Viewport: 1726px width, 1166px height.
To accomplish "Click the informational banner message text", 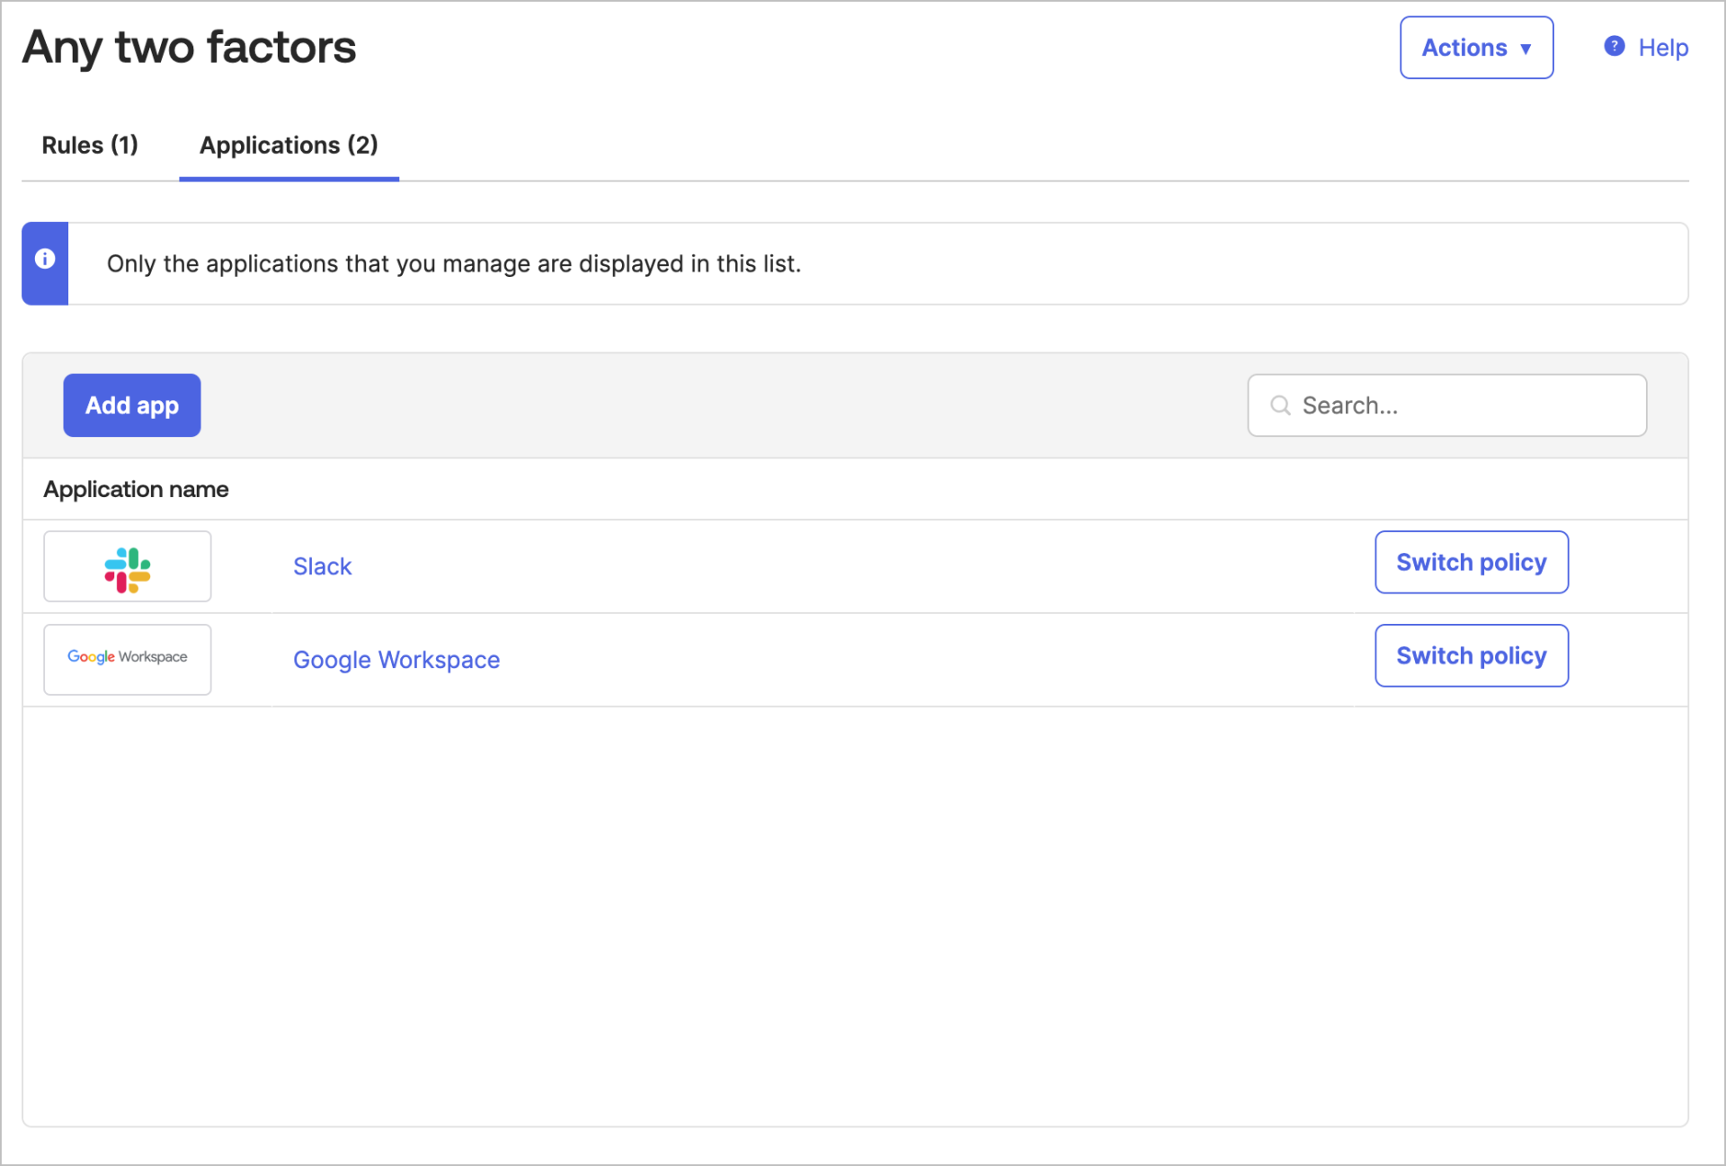I will point(454,263).
